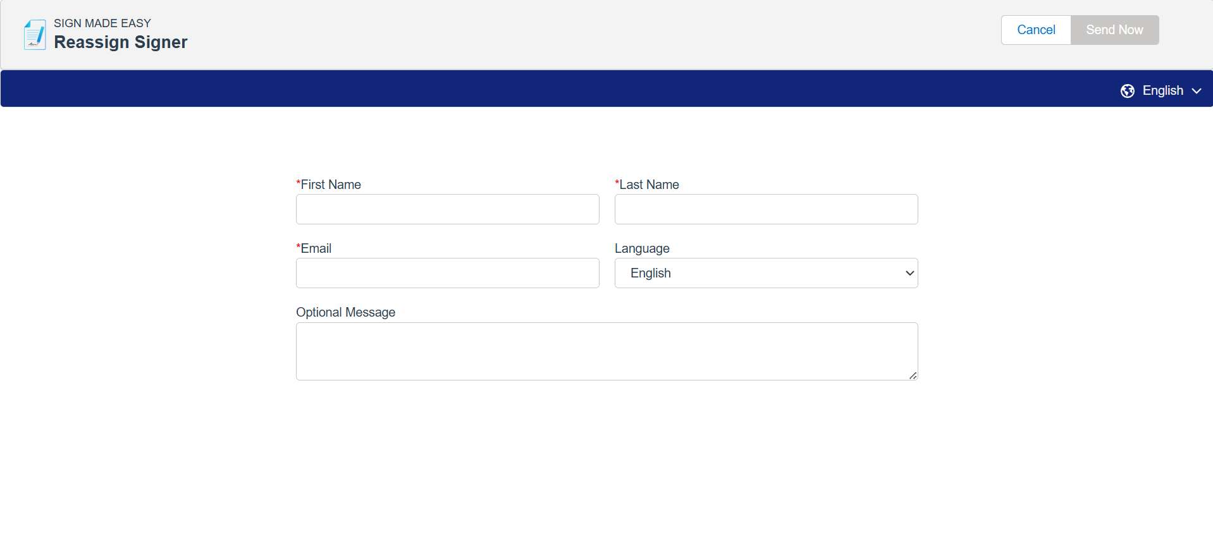Focus the First Name input field
This screenshot has height=553, width=1213.
[447, 209]
